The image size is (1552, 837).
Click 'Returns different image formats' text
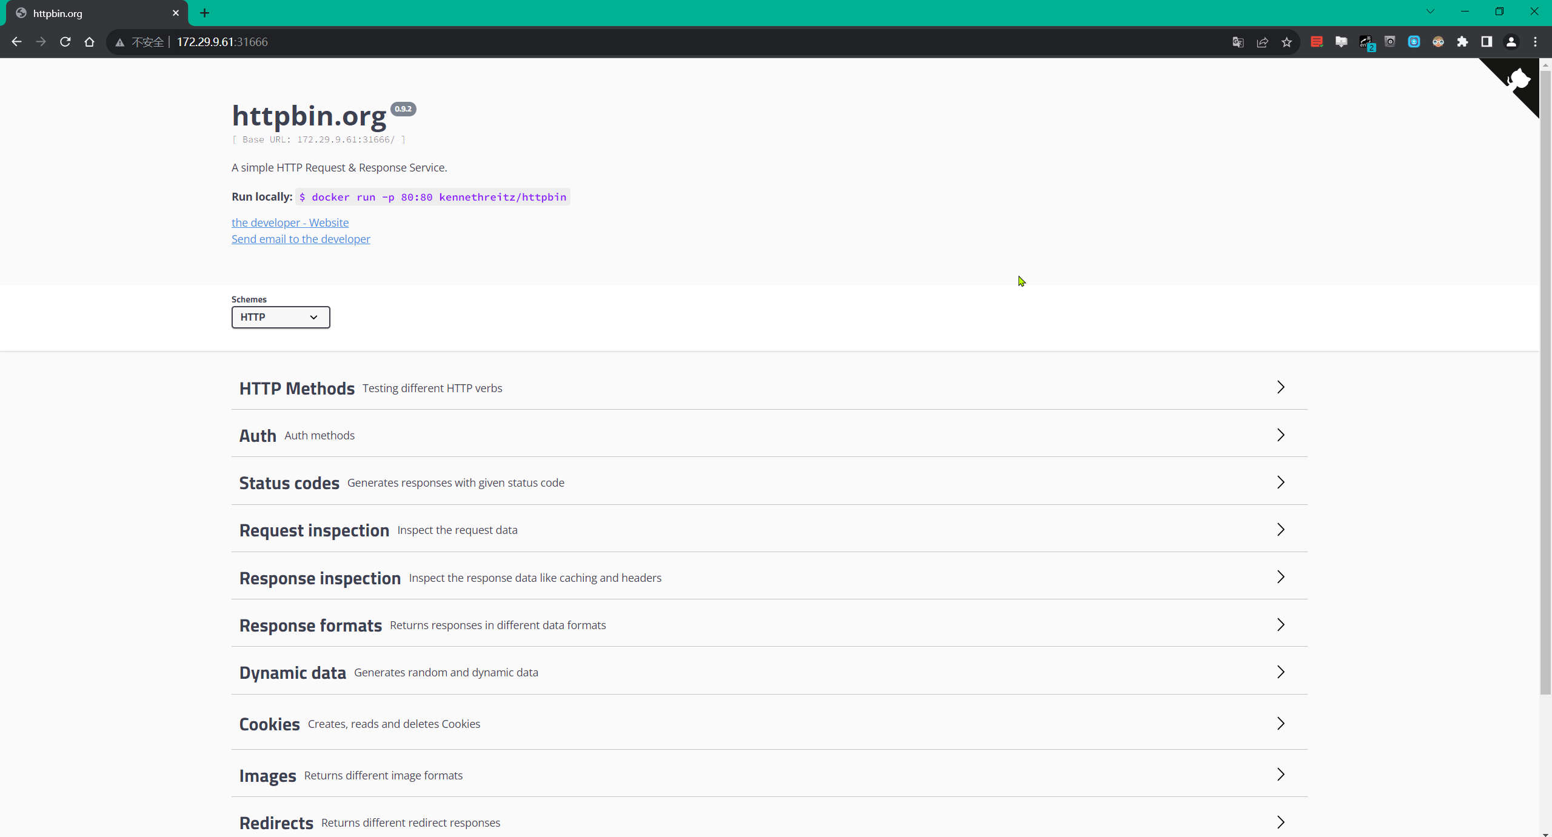tap(383, 775)
